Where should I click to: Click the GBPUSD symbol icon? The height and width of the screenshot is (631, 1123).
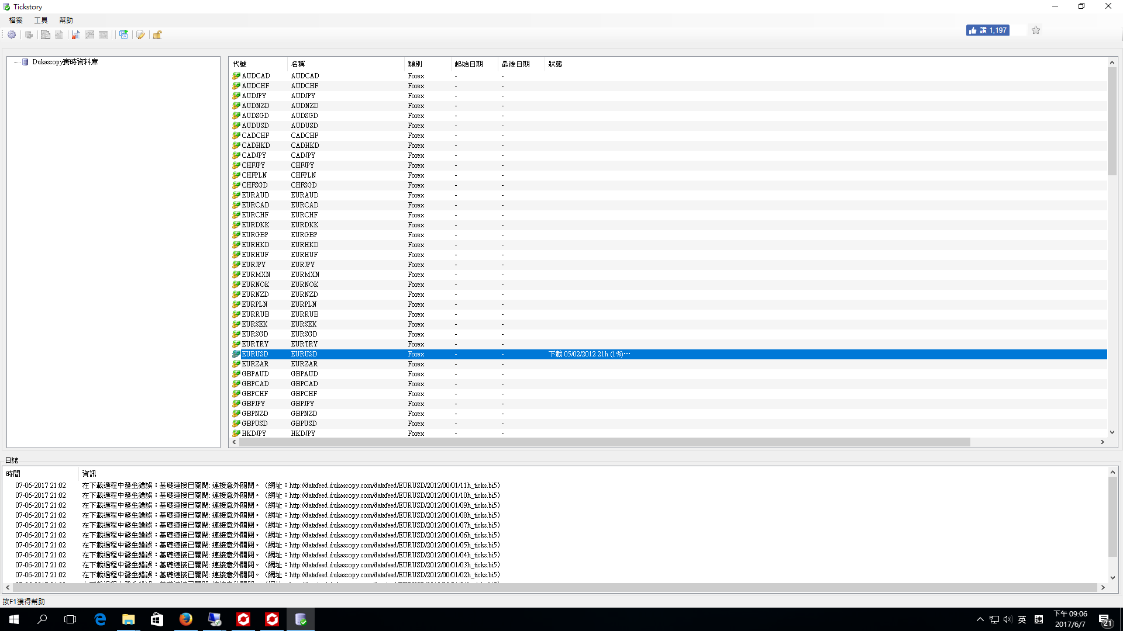236,424
